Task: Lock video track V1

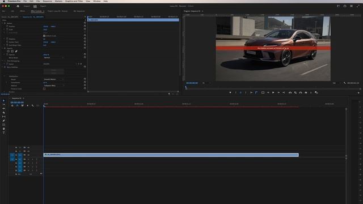Action: click(16, 155)
